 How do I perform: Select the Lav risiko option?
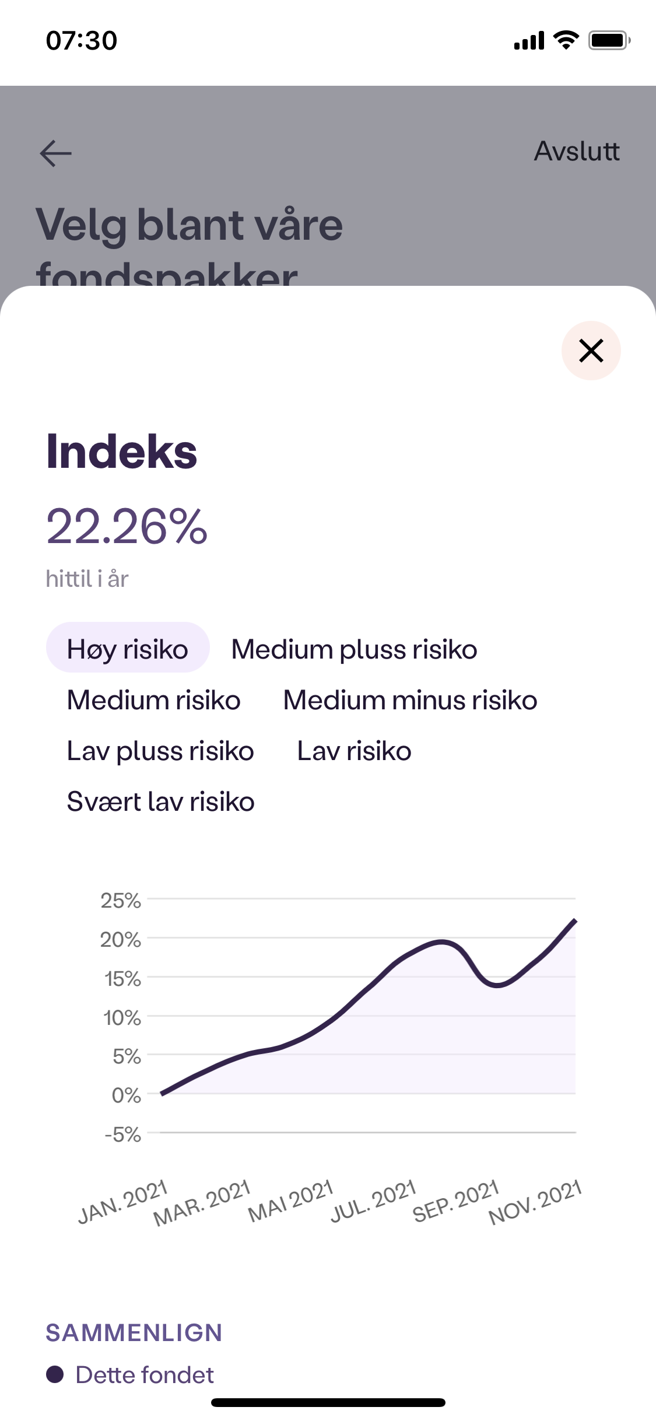pyautogui.click(x=354, y=751)
